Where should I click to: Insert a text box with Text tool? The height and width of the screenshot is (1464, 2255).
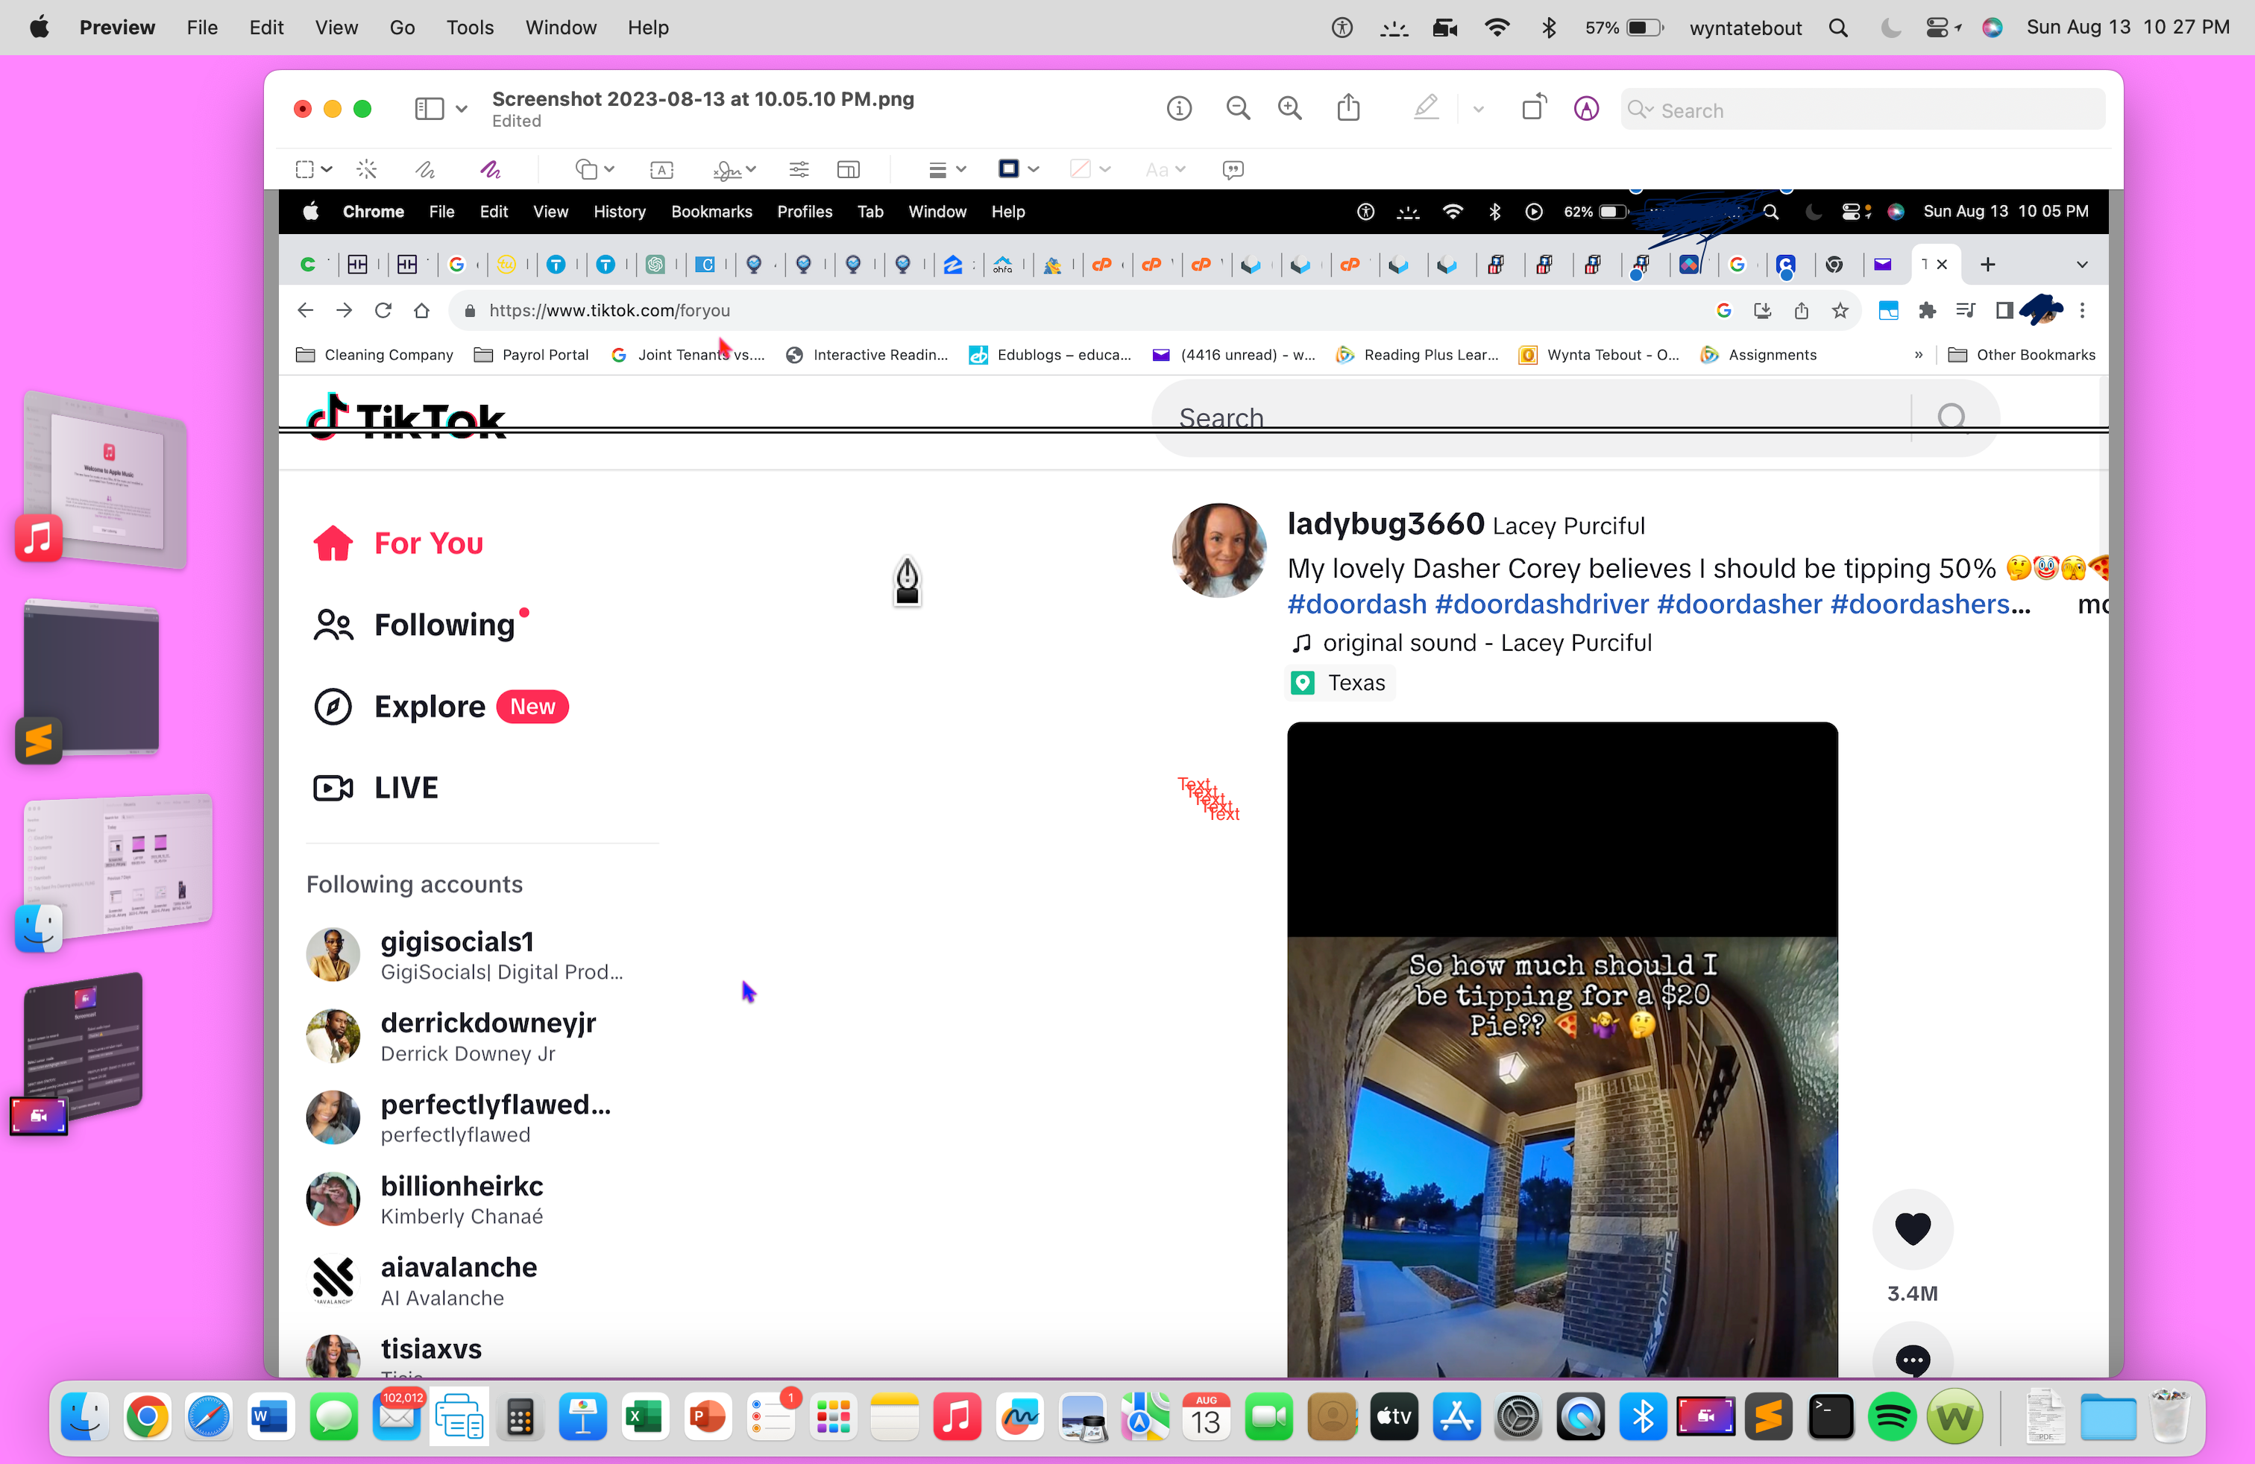(x=661, y=169)
